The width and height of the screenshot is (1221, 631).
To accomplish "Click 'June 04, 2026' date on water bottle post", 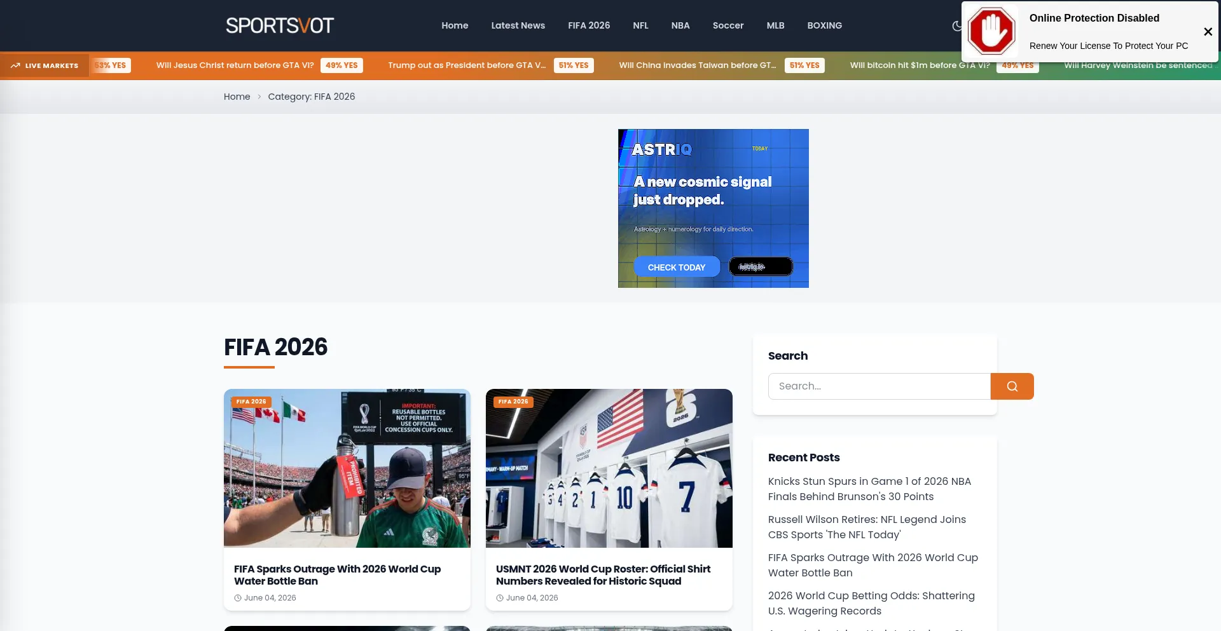I will coord(270,598).
